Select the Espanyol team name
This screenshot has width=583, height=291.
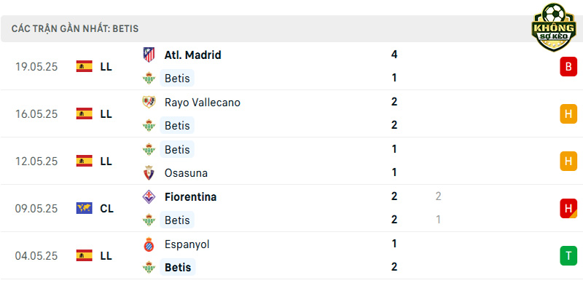(187, 244)
